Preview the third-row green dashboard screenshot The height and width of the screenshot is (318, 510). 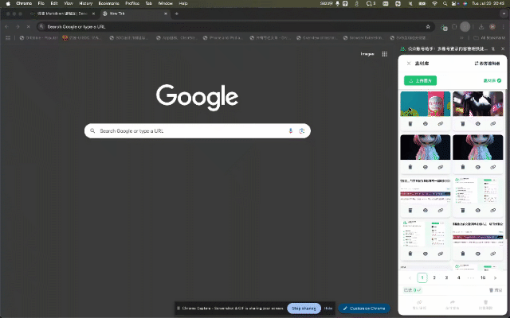[477, 210]
